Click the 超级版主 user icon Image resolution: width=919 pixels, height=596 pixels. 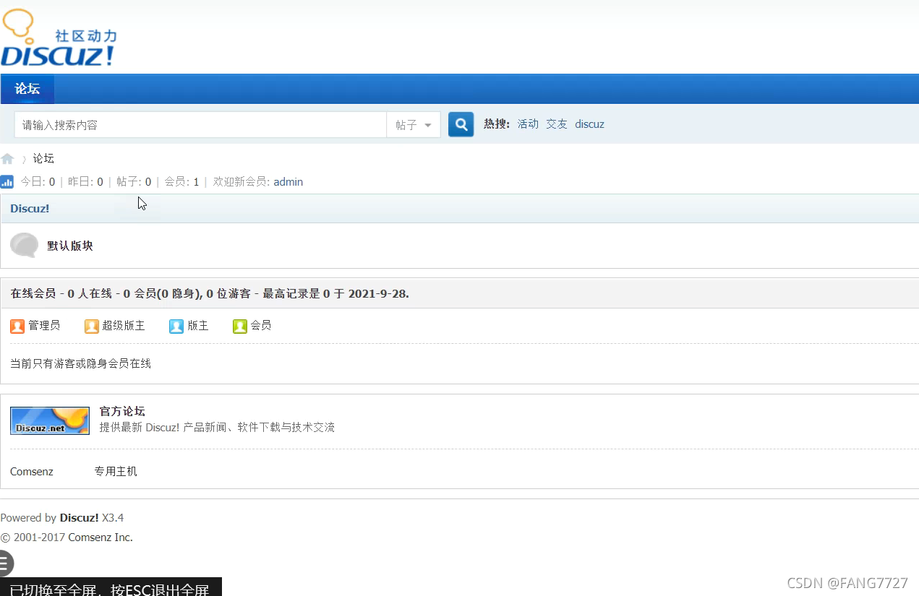point(92,327)
